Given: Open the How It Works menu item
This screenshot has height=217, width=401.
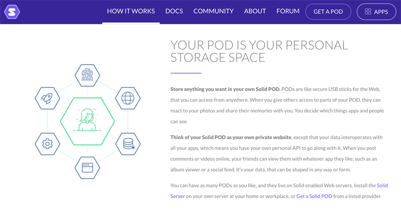Looking at the screenshot, I should point(131,11).
